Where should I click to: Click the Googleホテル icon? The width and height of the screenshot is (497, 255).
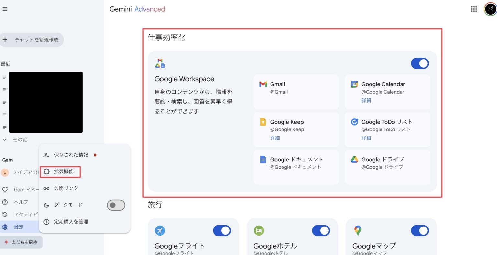[x=259, y=230]
